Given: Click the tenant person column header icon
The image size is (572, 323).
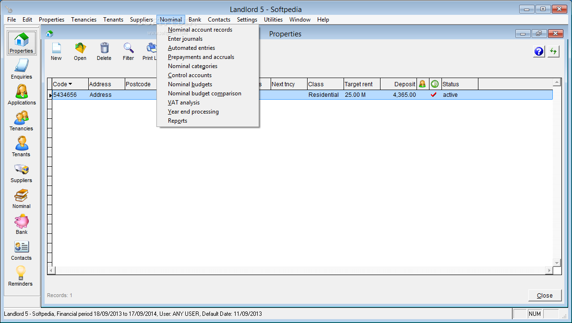Looking at the screenshot, I should tap(422, 84).
